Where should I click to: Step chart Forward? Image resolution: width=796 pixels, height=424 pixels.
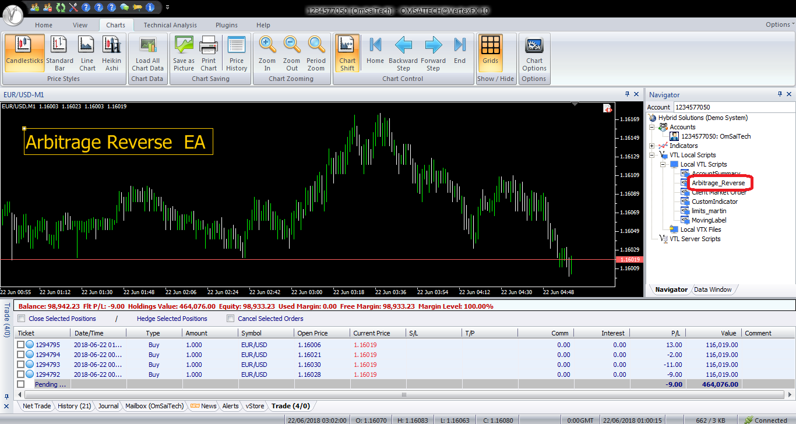433,53
